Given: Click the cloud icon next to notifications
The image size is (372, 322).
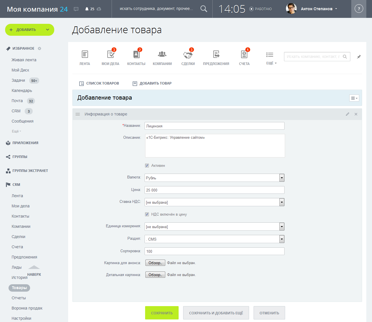Looking at the screenshot, I should point(99,9).
